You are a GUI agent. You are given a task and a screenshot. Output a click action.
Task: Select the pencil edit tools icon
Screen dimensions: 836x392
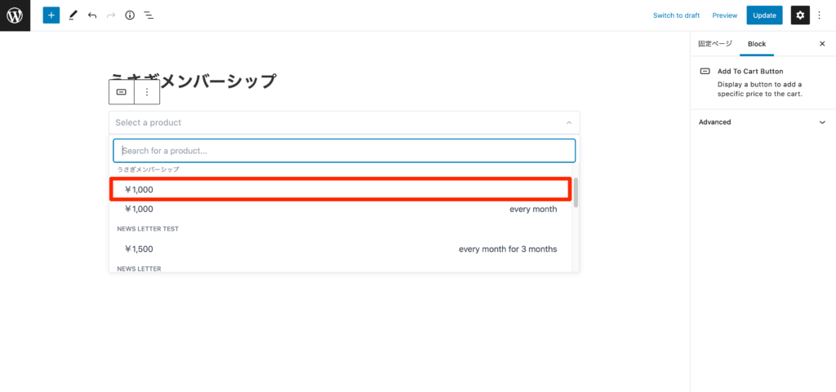73,15
